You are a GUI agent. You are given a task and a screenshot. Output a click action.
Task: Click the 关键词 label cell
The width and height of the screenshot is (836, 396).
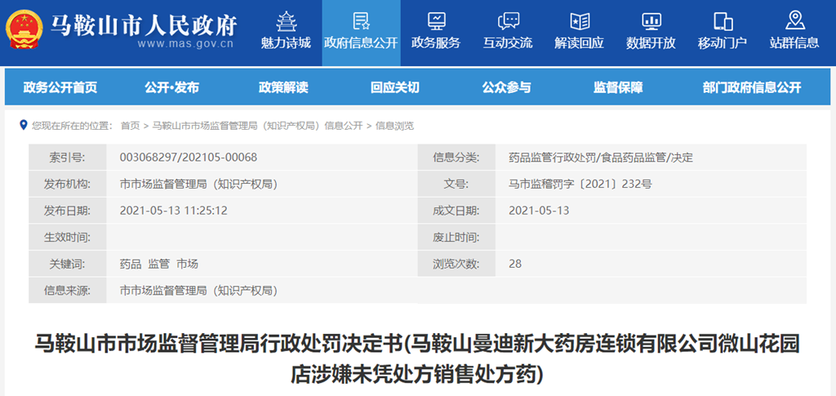pyautogui.click(x=68, y=264)
